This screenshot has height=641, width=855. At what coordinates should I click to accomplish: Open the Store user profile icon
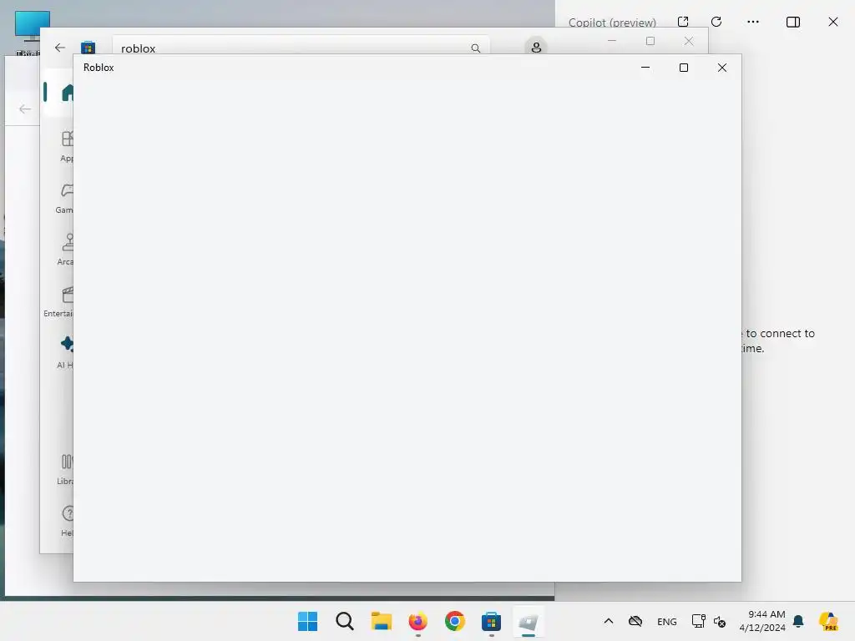click(536, 47)
